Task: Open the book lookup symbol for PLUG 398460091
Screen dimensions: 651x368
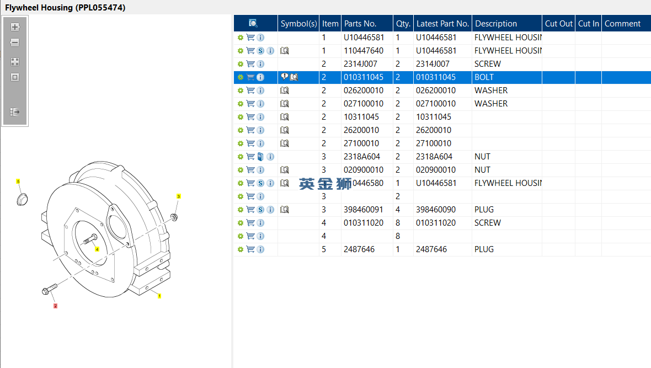Action: pyautogui.click(x=284, y=210)
